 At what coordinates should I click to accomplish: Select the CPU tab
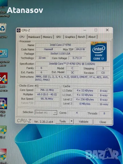pos(22,37)
